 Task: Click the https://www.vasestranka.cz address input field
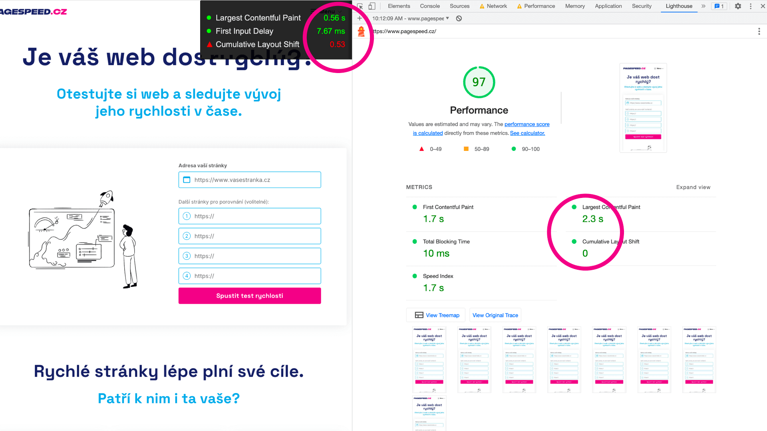click(249, 180)
